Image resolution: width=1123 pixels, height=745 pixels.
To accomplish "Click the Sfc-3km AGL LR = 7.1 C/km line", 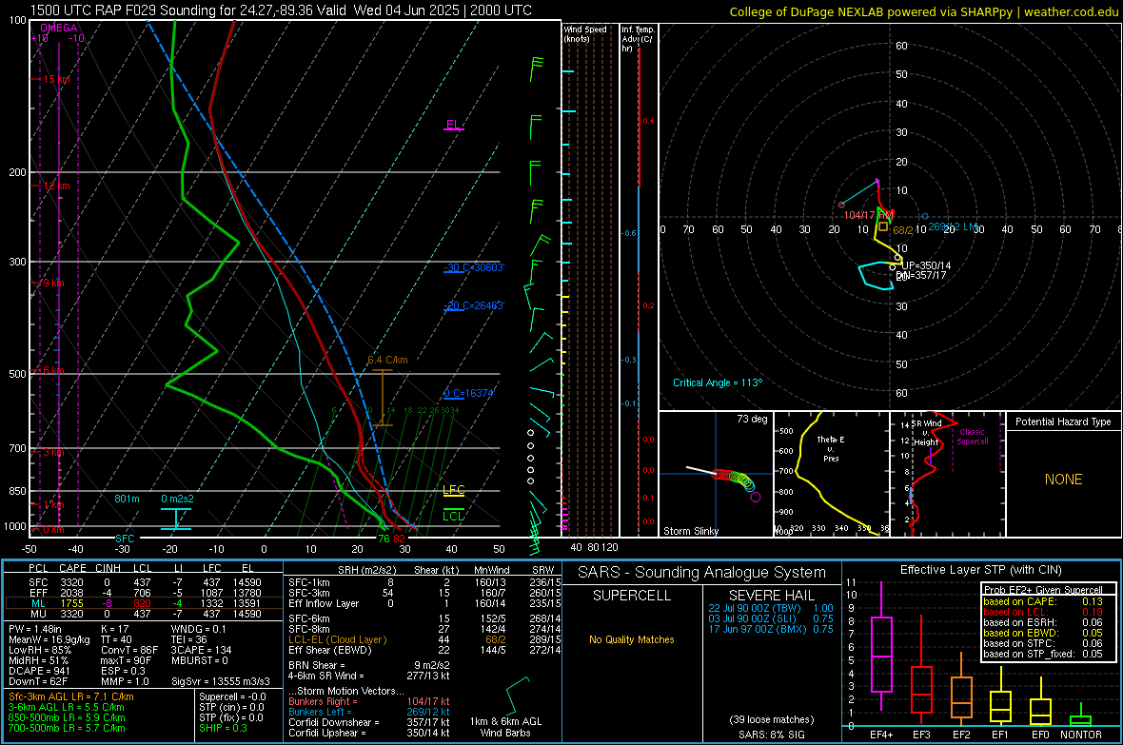I will point(71,696).
